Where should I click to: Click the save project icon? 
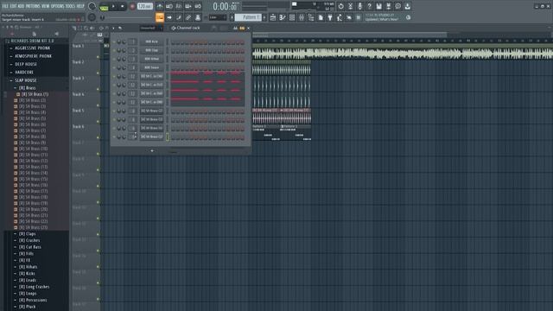point(378,6)
